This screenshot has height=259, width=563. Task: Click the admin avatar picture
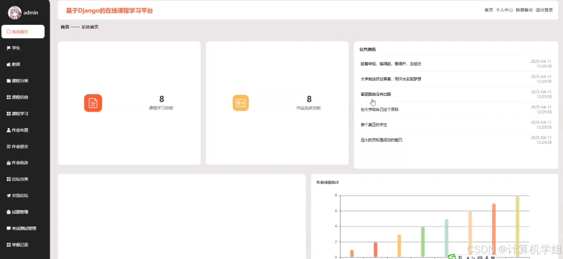tap(15, 13)
